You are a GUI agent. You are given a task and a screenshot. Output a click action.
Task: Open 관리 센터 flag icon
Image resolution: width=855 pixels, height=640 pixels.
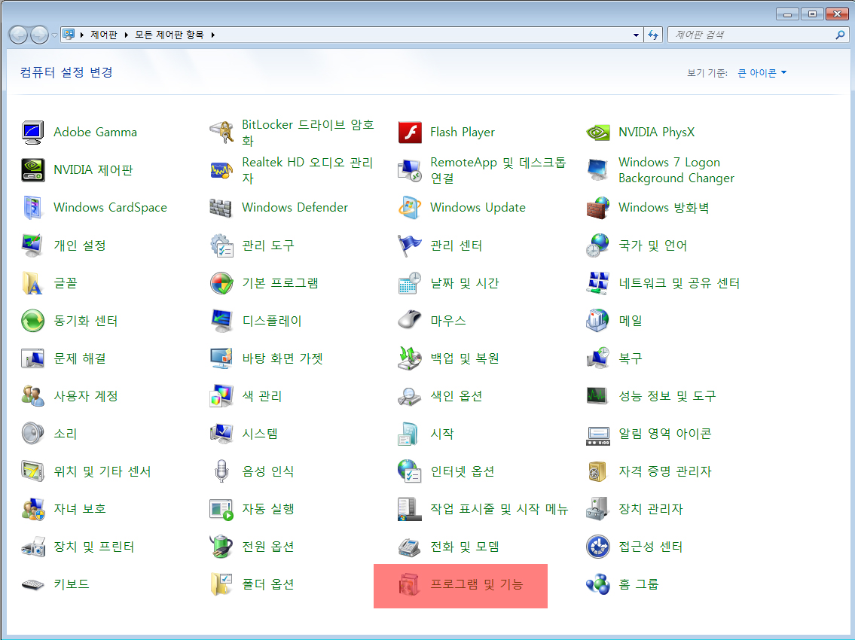(410, 245)
